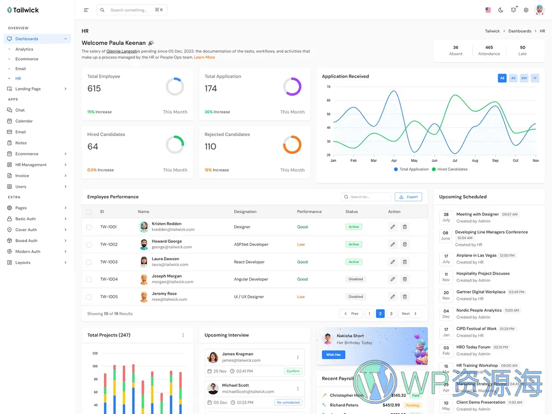
Task: Switch chart range to 6M
Action: (524, 78)
